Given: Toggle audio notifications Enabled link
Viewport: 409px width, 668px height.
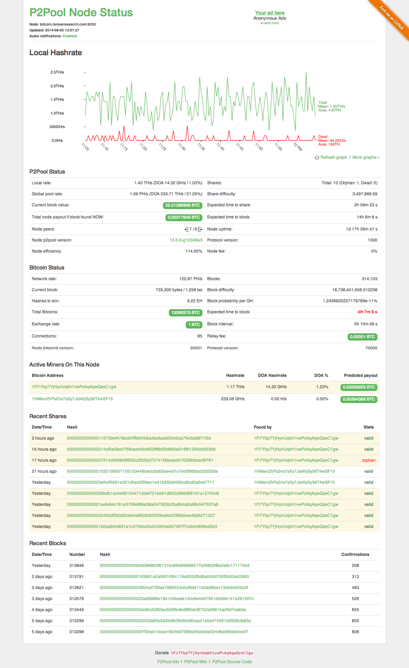Looking at the screenshot, I should (70, 36).
